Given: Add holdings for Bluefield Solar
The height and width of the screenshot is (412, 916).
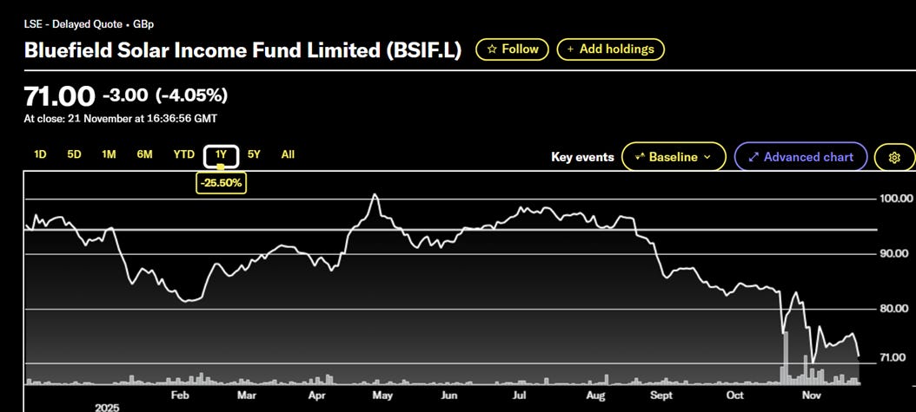Looking at the screenshot, I should [610, 49].
